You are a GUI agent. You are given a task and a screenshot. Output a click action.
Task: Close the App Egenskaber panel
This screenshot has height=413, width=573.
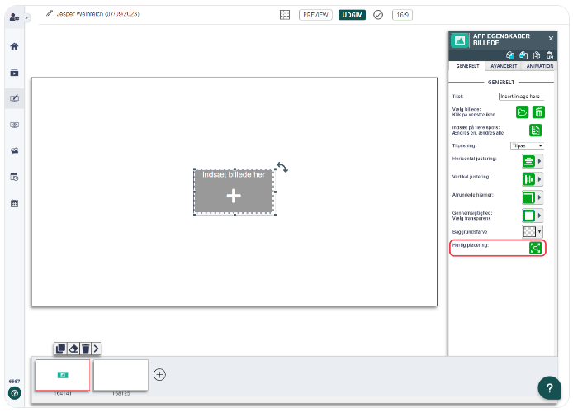click(x=551, y=38)
